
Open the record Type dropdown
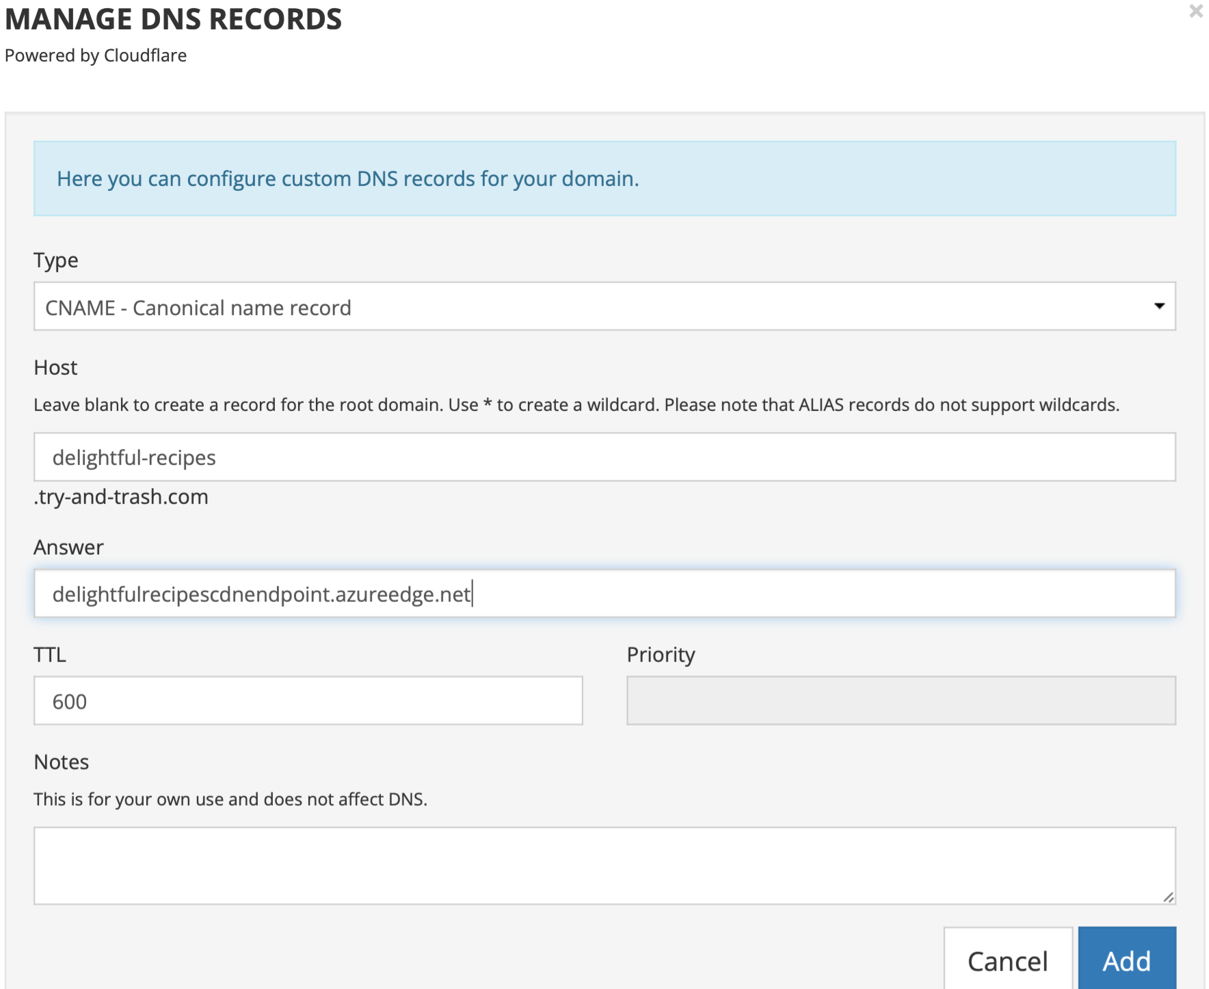604,306
